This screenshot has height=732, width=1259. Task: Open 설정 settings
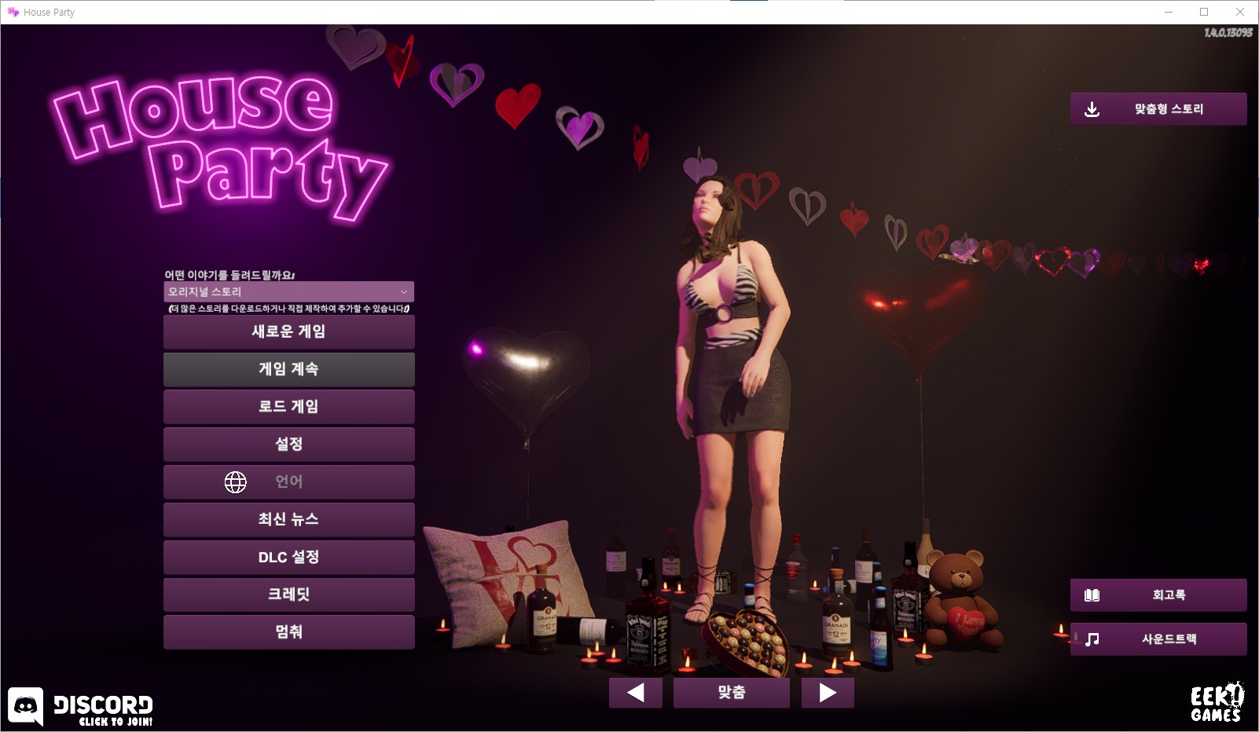(288, 445)
